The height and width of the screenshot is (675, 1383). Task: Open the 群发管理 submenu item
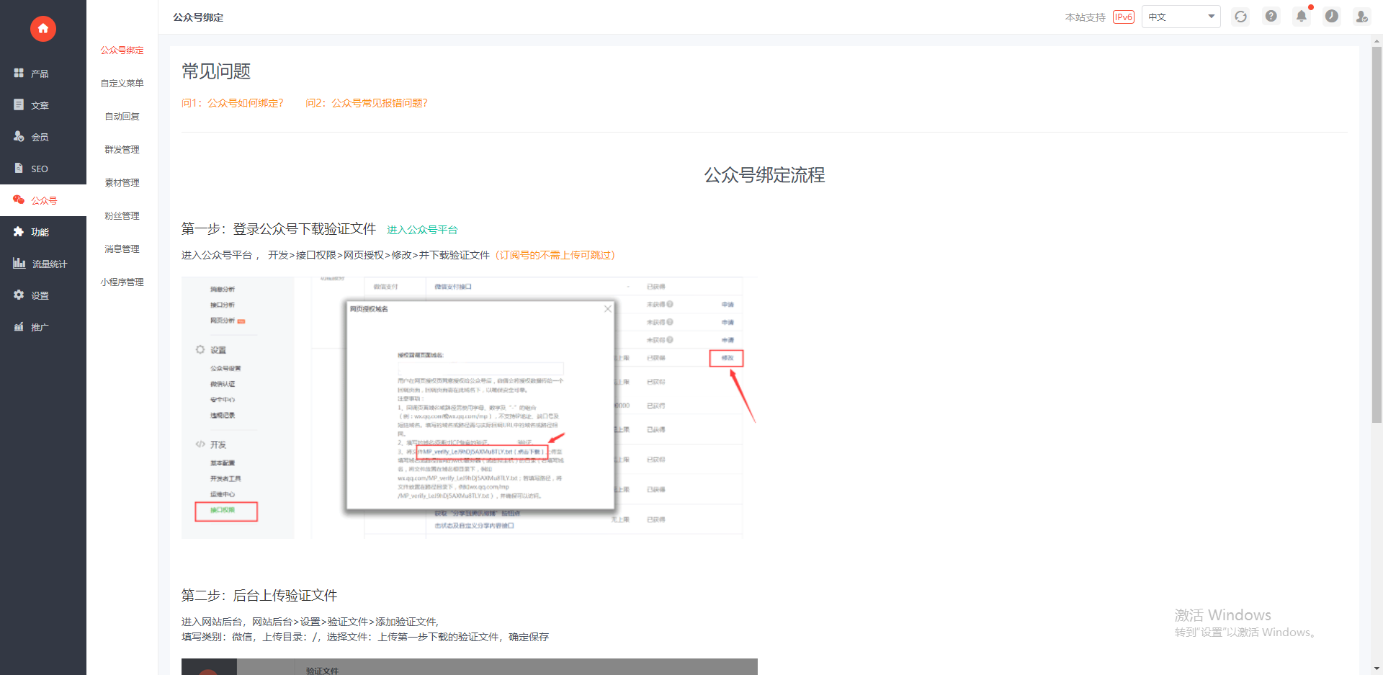coord(122,150)
